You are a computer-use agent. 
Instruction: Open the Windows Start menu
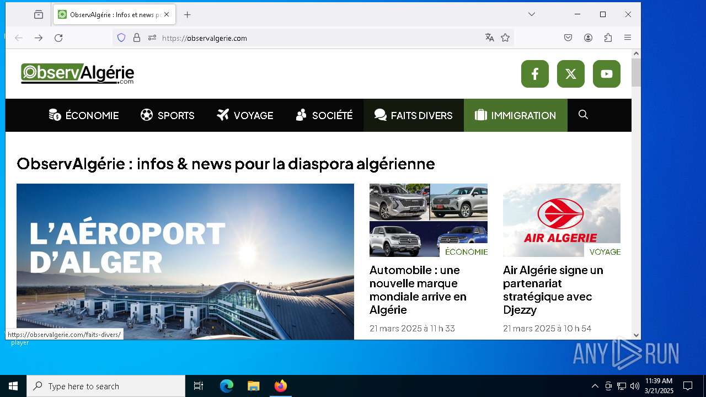coord(13,386)
